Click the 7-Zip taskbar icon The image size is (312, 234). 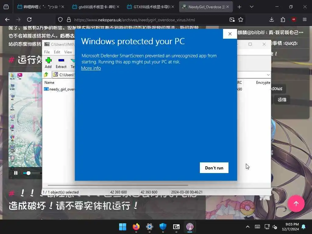pos(176,227)
